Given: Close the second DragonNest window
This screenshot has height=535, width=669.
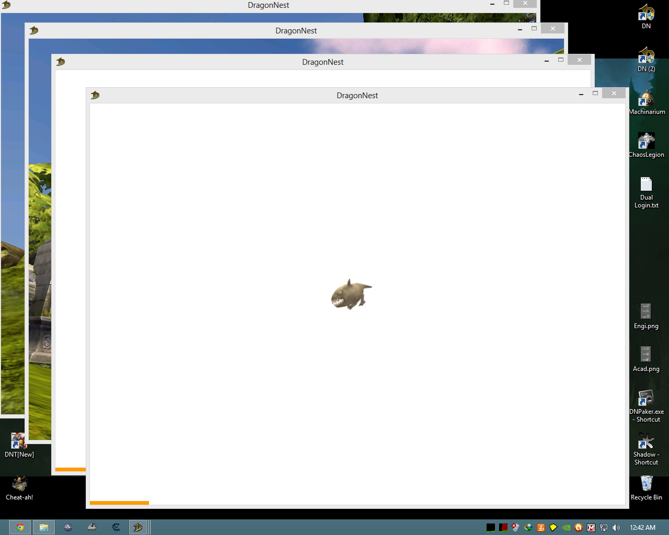Looking at the screenshot, I should [x=553, y=28].
